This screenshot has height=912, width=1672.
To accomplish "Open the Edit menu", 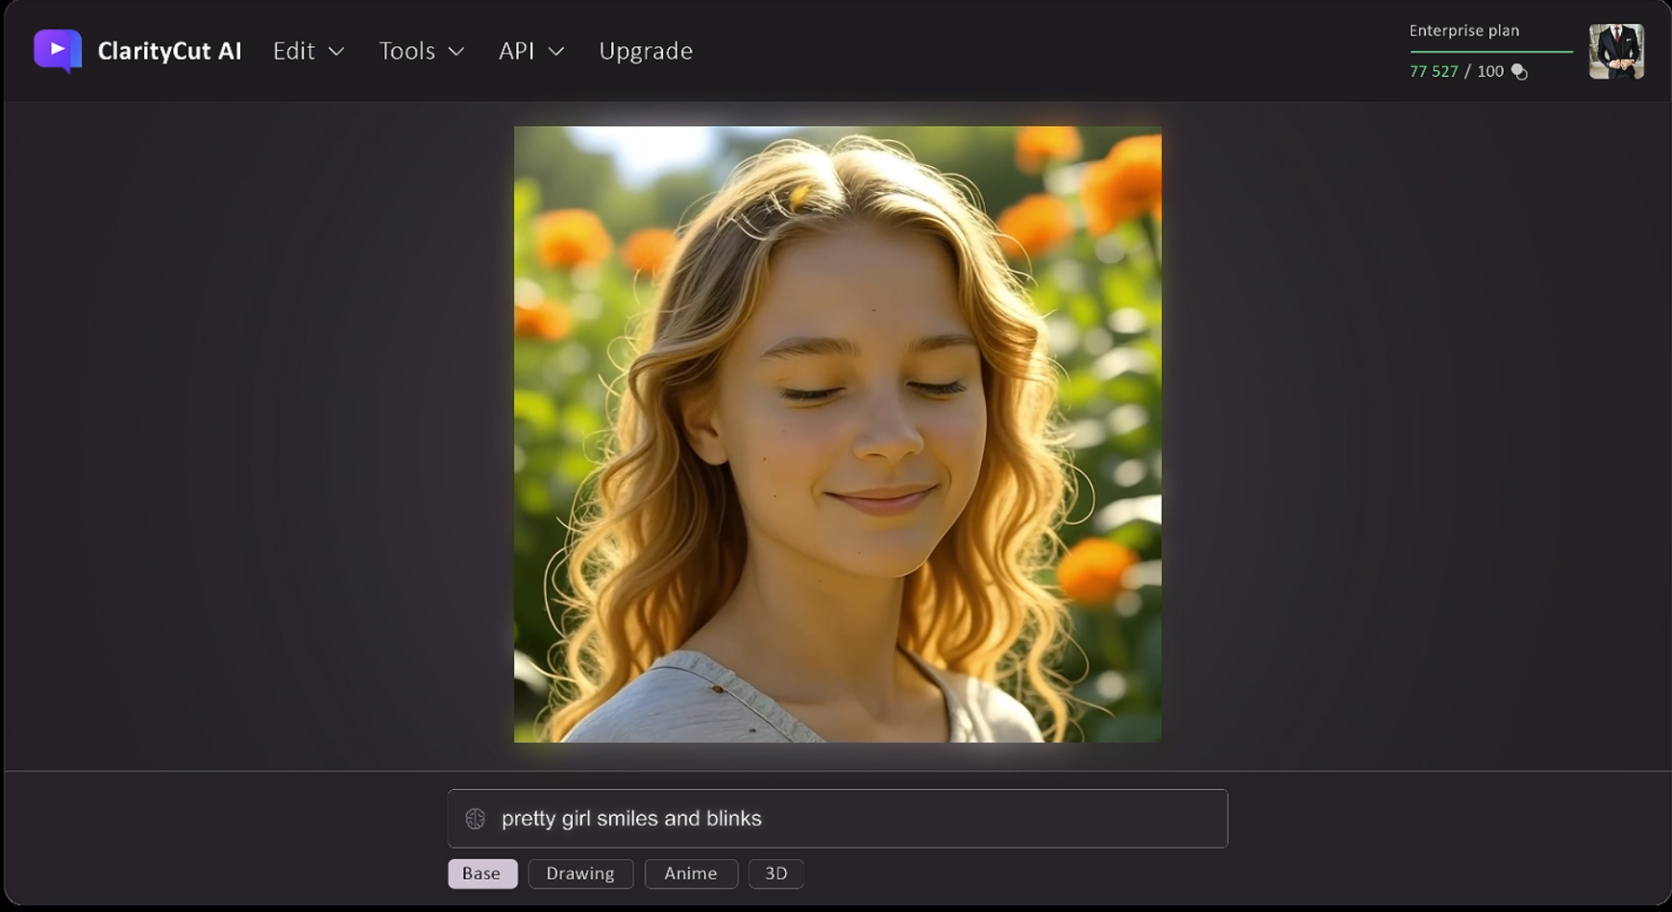I will [294, 51].
